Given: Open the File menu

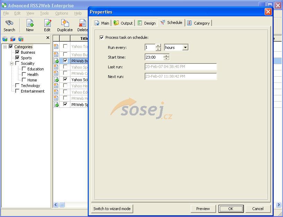Looking at the screenshot, I should point(6,13).
